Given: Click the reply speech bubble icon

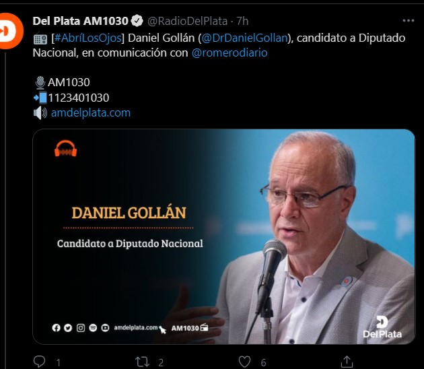Looking at the screenshot, I should (x=39, y=362).
